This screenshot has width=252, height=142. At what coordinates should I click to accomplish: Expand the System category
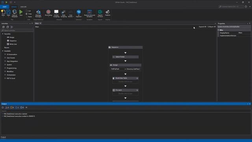(5, 65)
